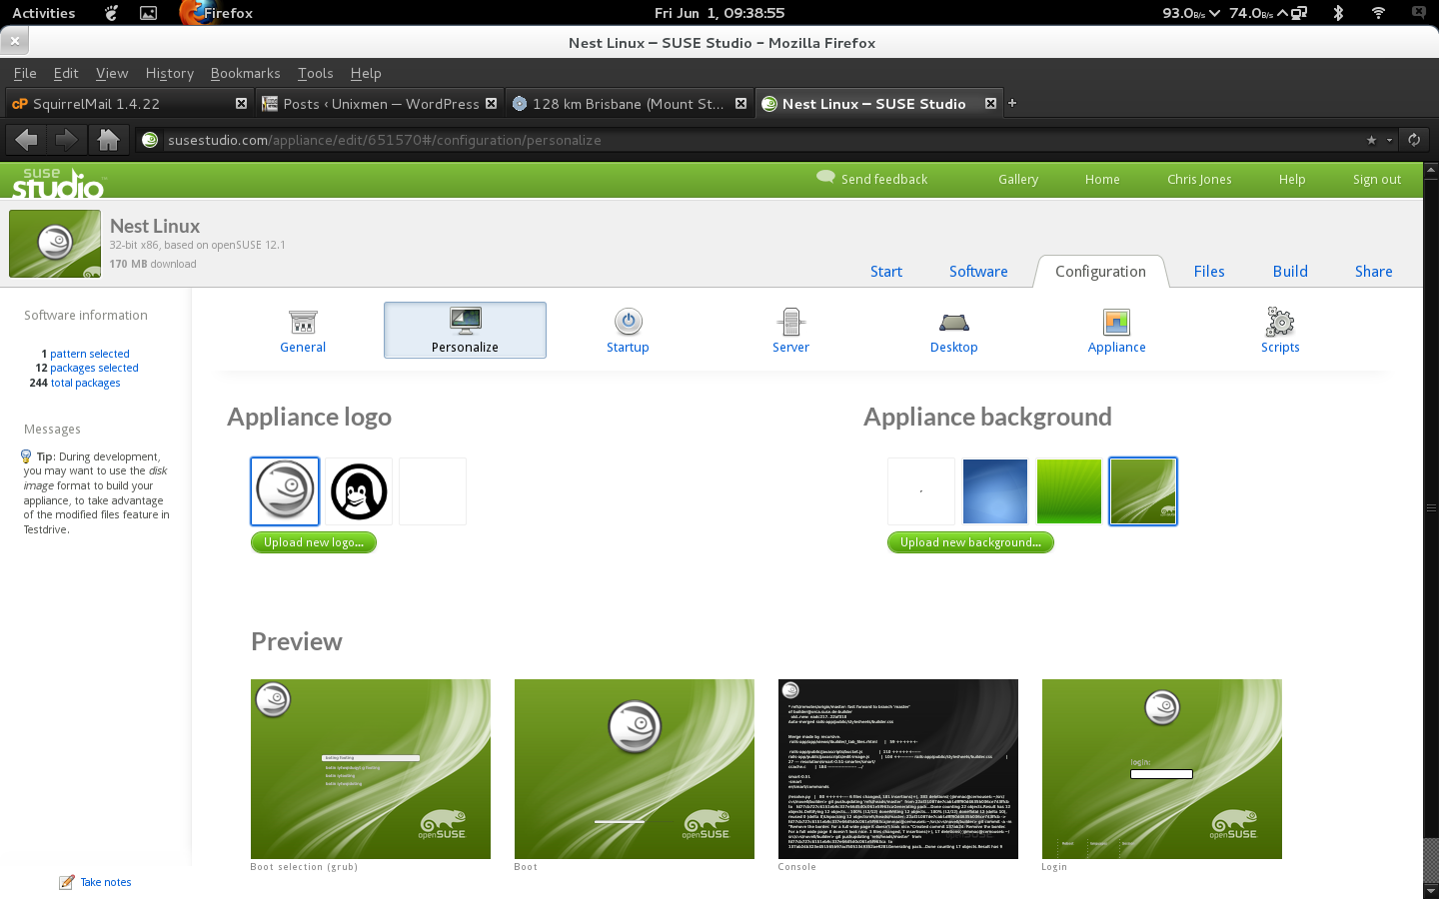Switch to the 128 km Brisbane tab
The width and height of the screenshot is (1439, 899).
(x=629, y=104)
